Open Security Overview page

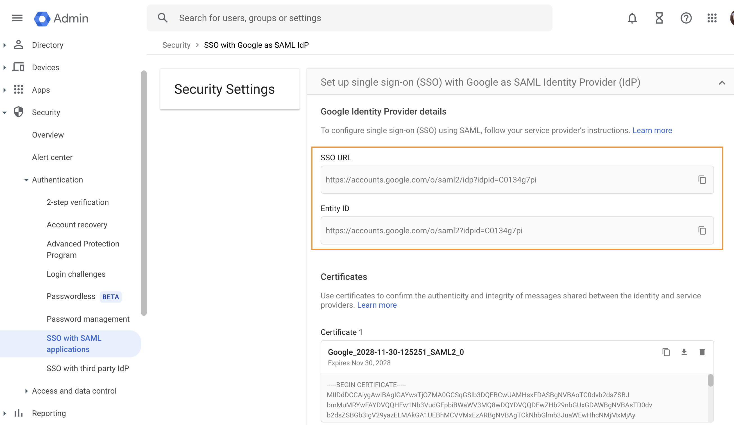pos(48,135)
